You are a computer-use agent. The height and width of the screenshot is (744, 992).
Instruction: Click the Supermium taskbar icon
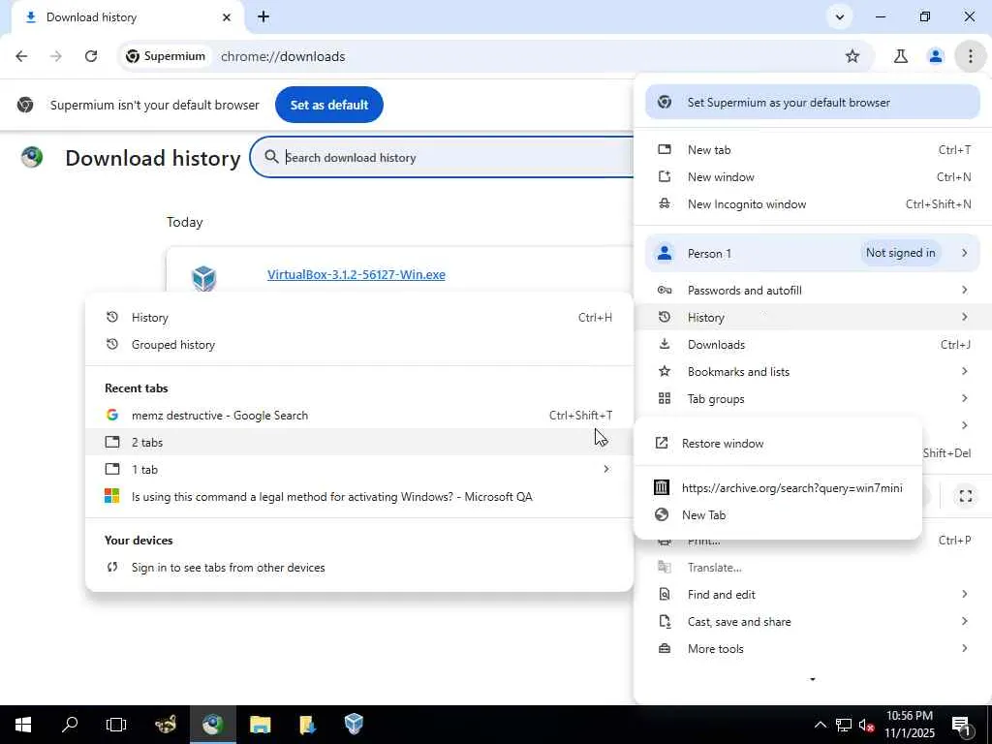point(212,725)
